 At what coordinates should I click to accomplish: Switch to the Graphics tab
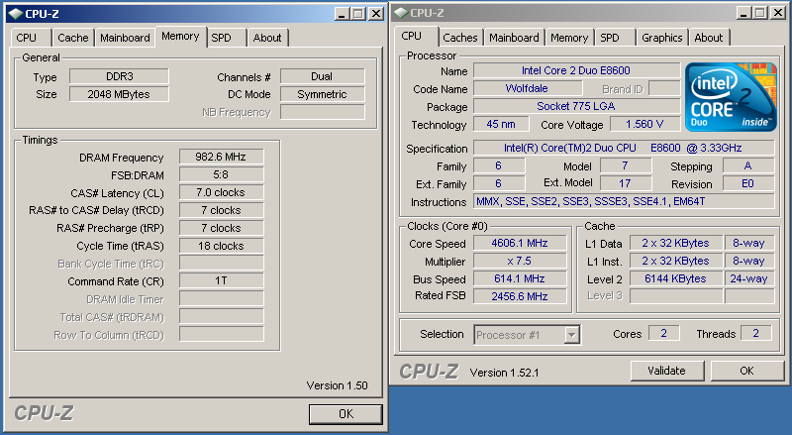point(661,38)
